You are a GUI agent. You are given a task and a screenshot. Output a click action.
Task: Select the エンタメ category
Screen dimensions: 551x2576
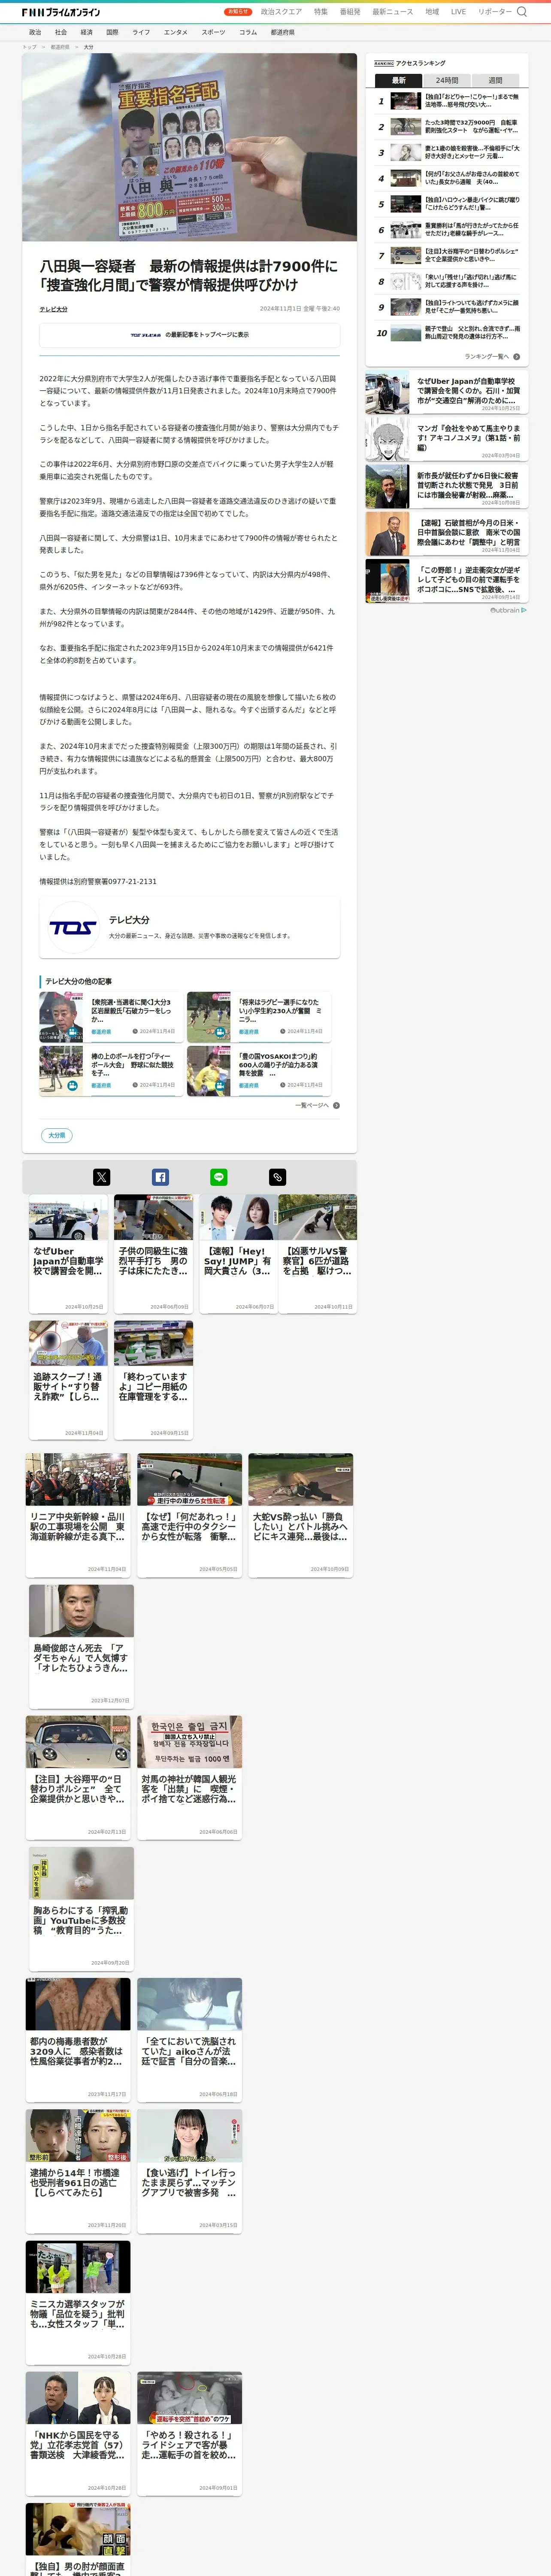pyautogui.click(x=176, y=32)
